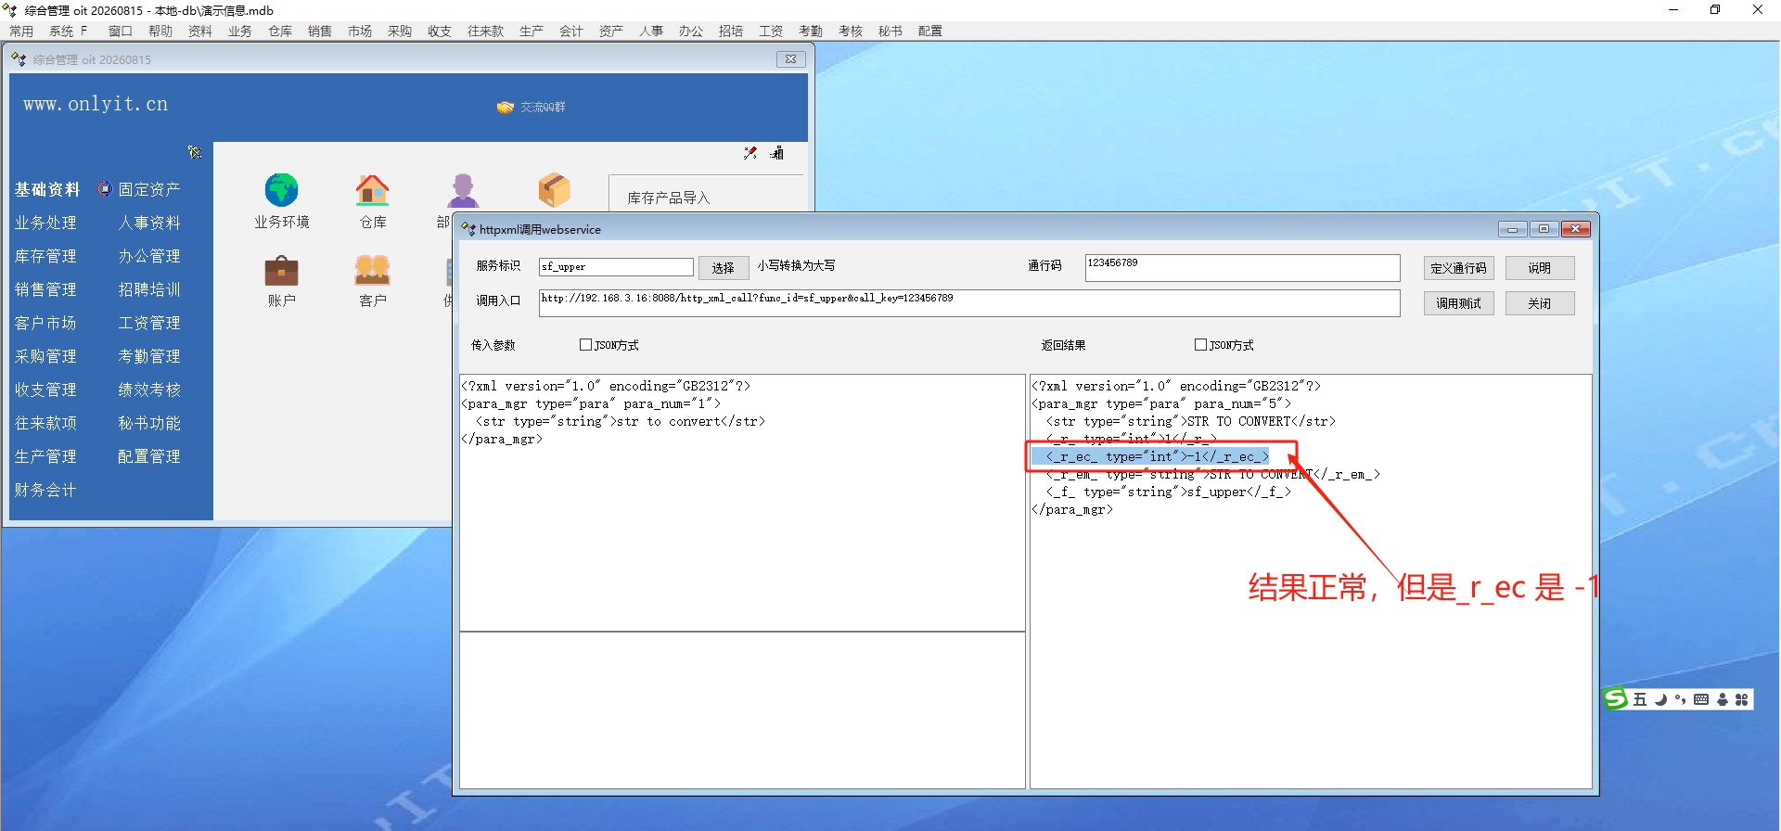Viewport: 1781px width, 831px height.
Task: Select 采购管理 in the sidebar
Action: tap(45, 356)
